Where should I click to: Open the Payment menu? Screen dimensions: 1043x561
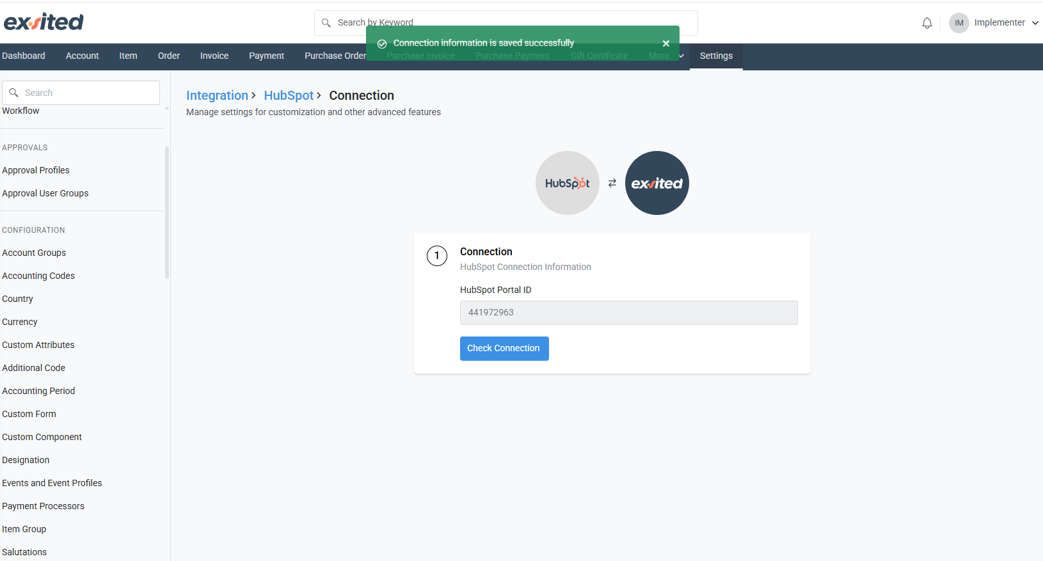tap(266, 56)
